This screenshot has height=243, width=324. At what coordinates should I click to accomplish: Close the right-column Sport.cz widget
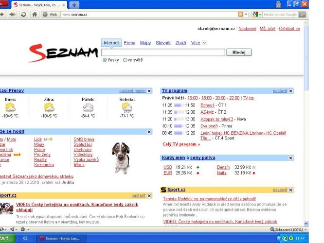point(290,190)
